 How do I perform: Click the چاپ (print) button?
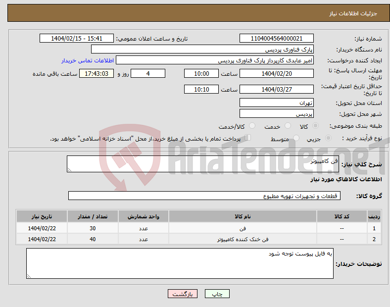(x=217, y=294)
